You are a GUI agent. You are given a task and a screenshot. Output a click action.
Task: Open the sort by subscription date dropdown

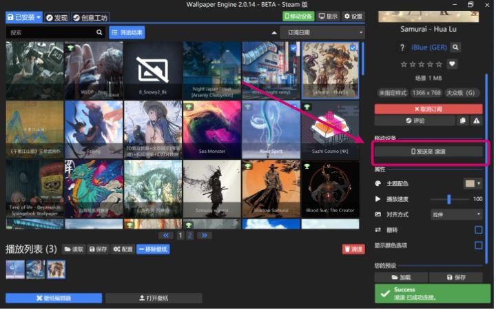pos(322,32)
